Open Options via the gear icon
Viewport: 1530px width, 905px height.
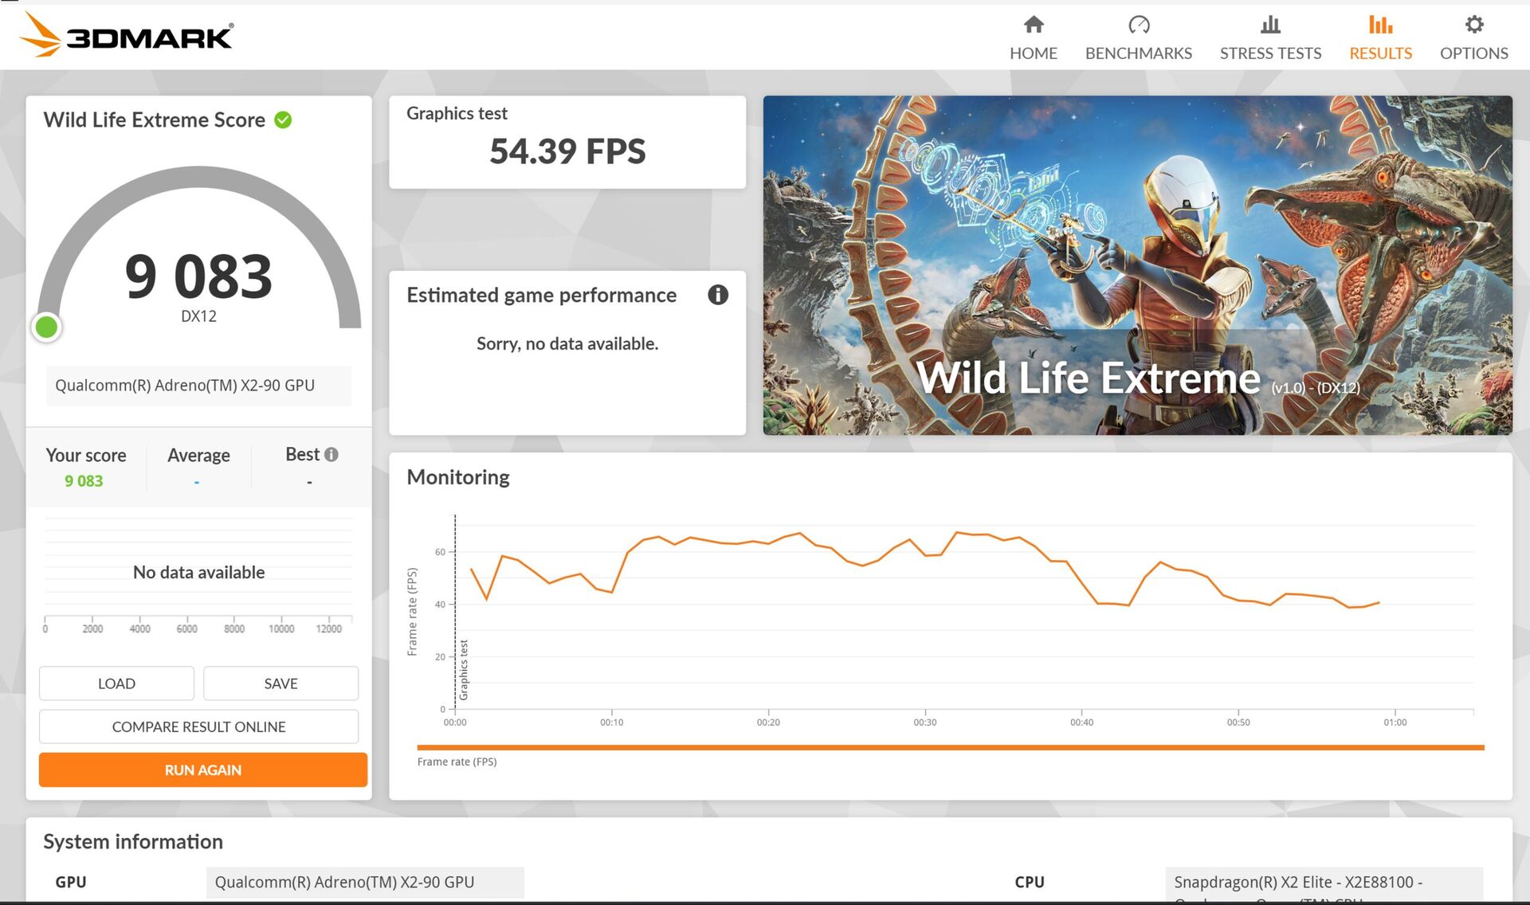click(1474, 25)
